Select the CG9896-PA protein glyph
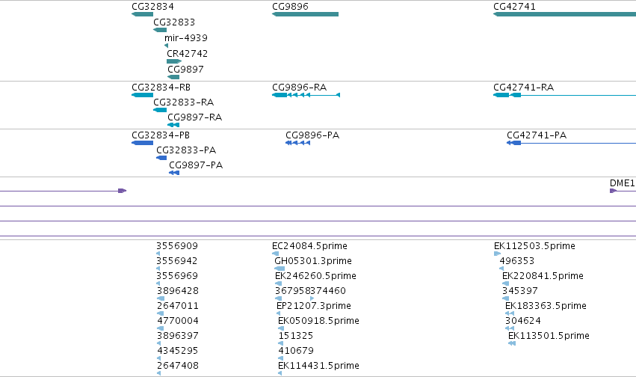Screen dimensions: 636x377 (297, 143)
